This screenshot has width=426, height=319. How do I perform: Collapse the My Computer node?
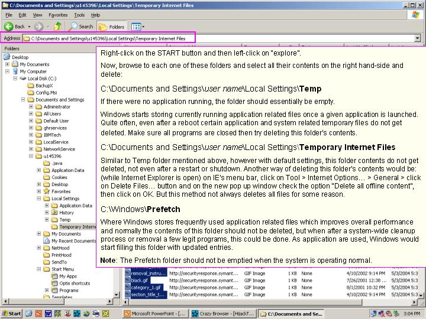(x=7, y=71)
